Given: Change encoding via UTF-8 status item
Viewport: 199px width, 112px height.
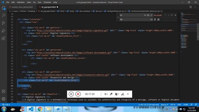Looking at the screenshot, I should (x=173, y=105).
